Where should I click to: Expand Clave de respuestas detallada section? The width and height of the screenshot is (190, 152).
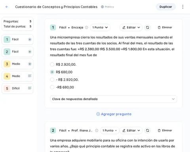pyautogui.click(x=114, y=99)
